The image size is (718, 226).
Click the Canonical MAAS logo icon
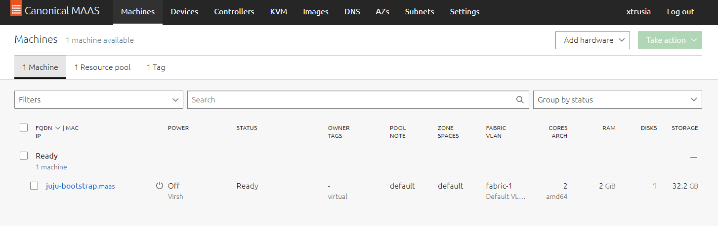coord(16,10)
